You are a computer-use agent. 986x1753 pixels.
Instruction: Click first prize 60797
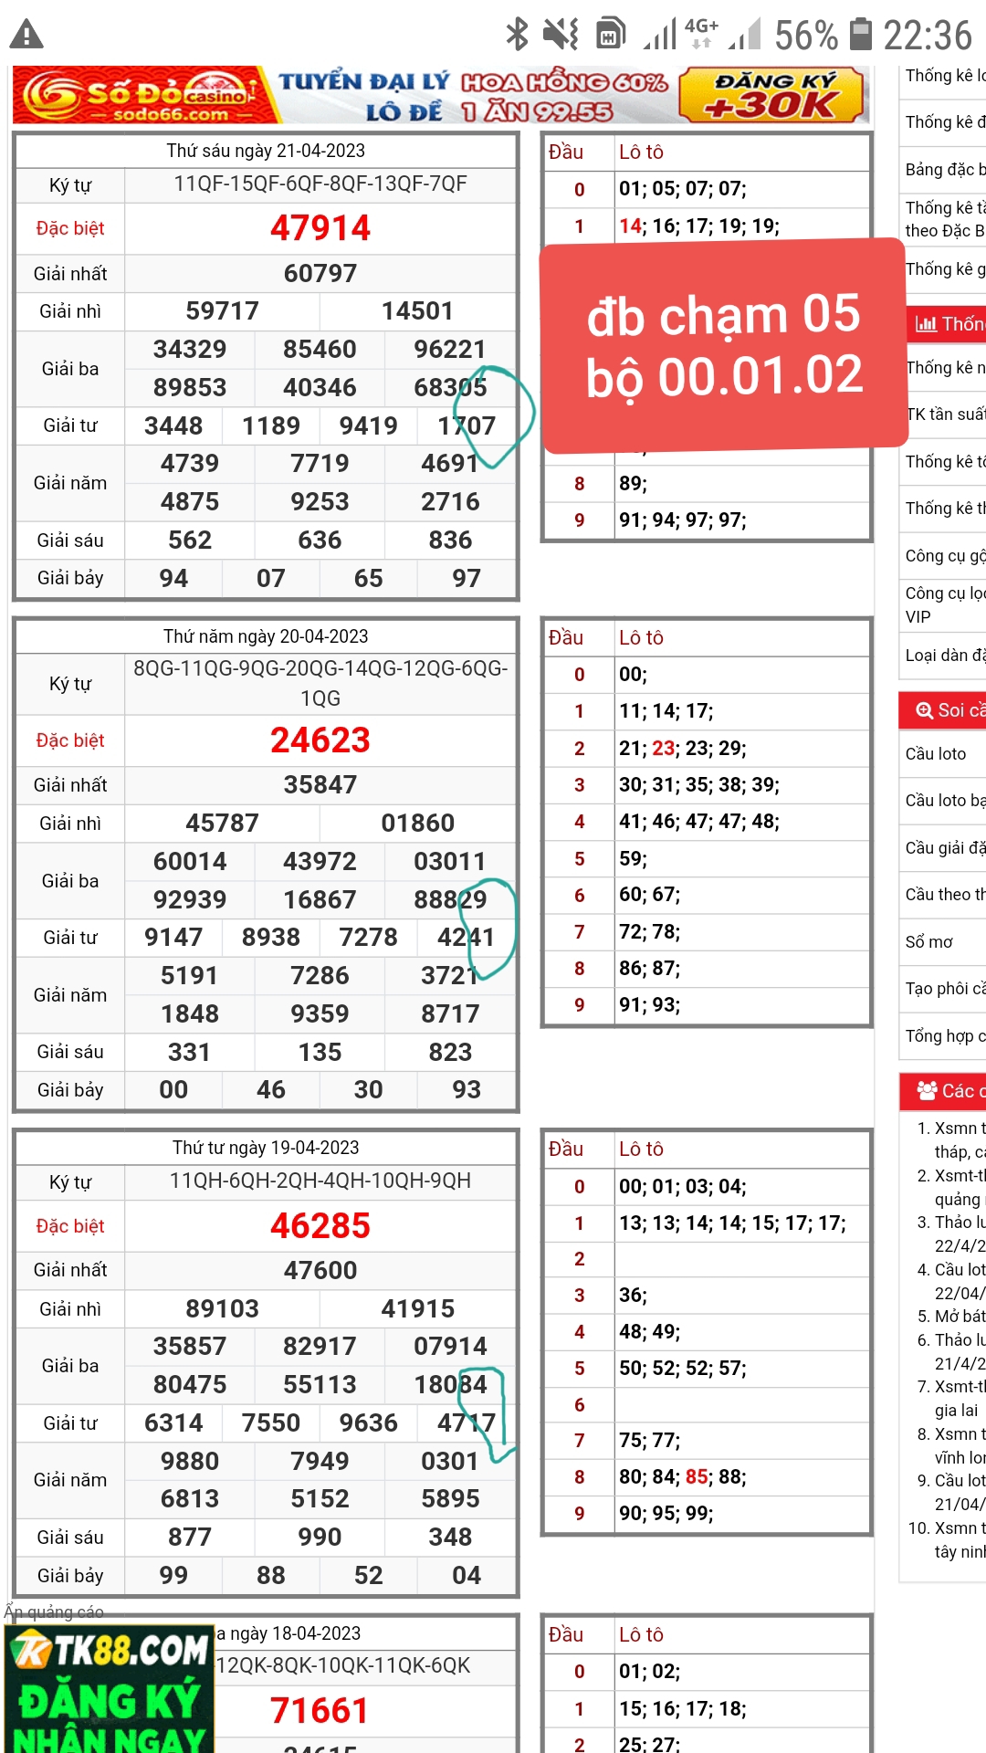(x=320, y=274)
